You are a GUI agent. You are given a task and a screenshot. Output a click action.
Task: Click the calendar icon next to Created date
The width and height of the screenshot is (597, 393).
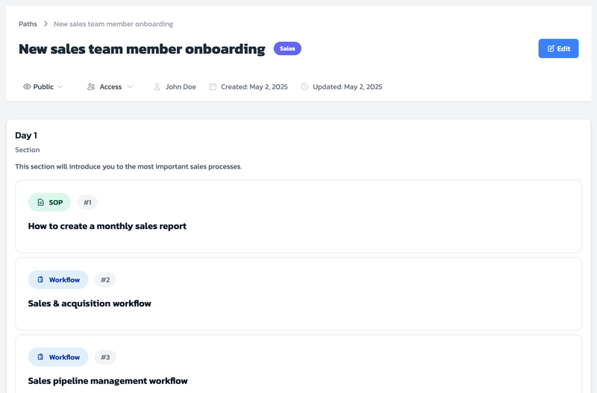[x=213, y=87]
